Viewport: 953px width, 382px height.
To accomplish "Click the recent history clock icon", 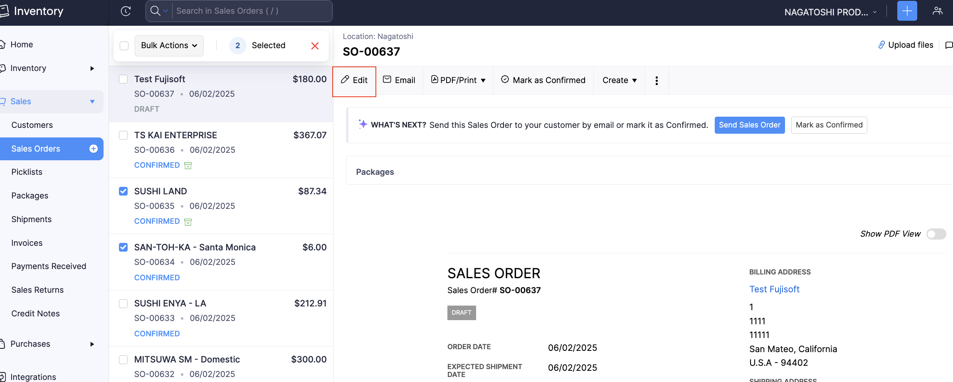I will coord(126,11).
